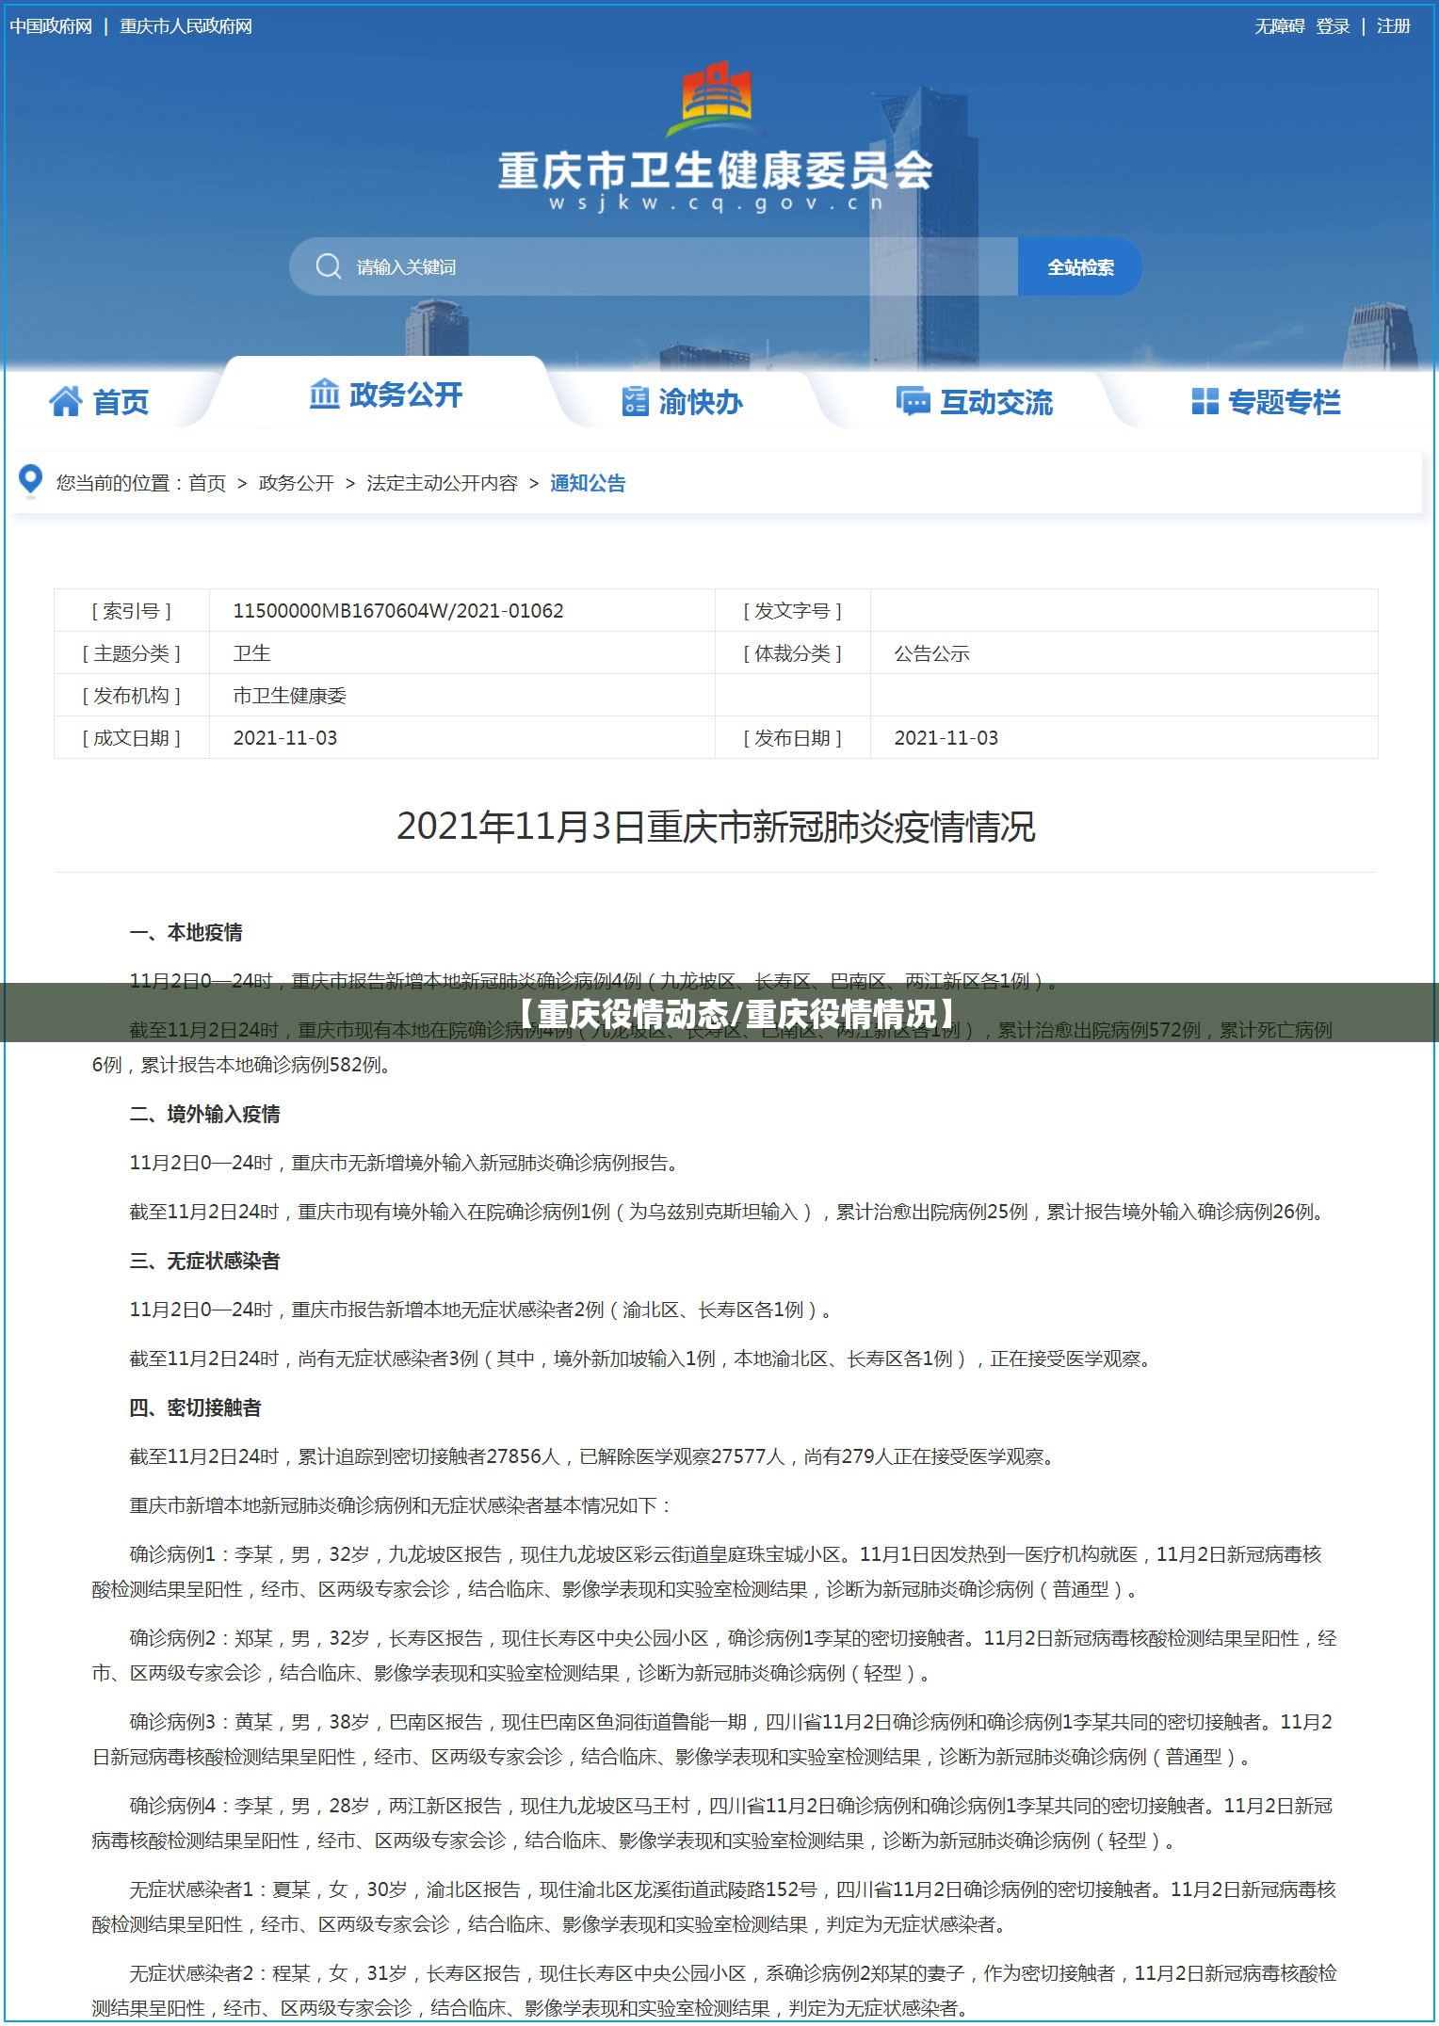Click the paragraph starting 确诊病例4：李某
Screen dimensions: 1439x2026
(x=714, y=1823)
